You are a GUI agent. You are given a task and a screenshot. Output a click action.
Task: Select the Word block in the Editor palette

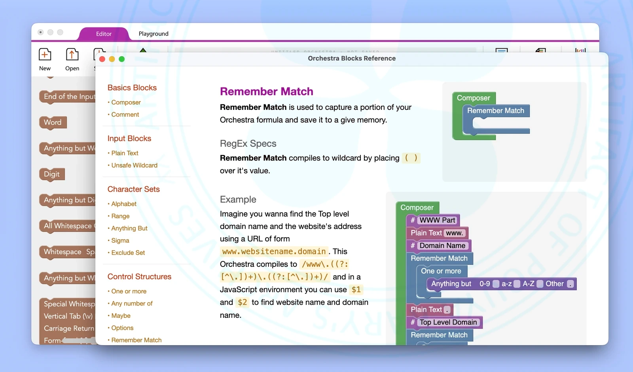[x=53, y=123]
